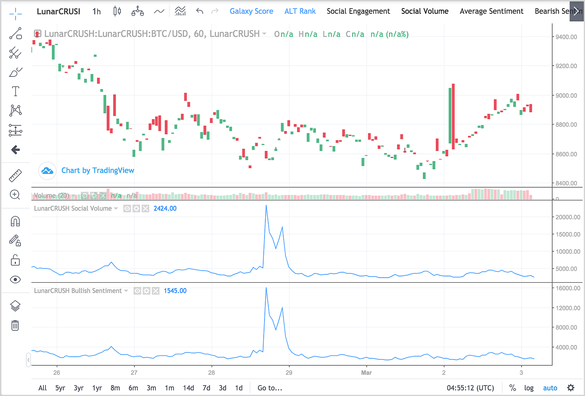Open the compare symbols scale icon
585x396 pixels.
137,11
